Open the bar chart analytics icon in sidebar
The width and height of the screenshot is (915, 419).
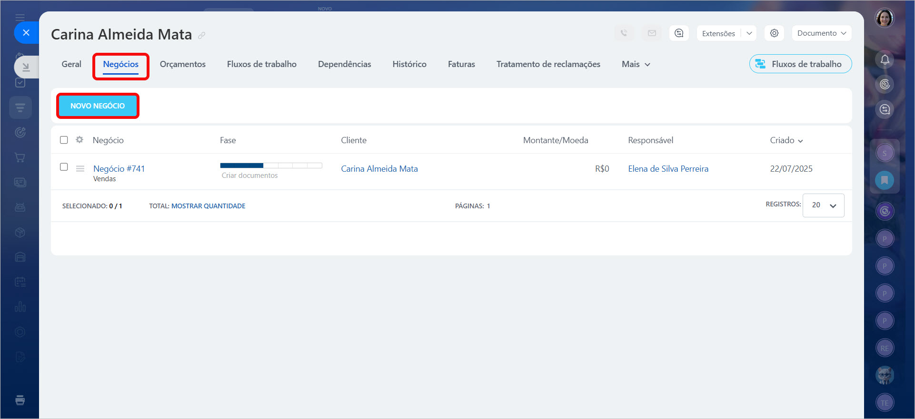point(20,307)
